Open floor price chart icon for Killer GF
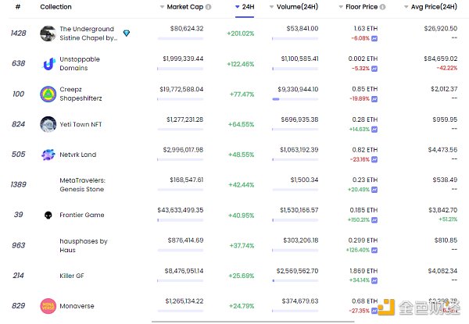This screenshot has width=469, height=324. pyautogui.click(x=374, y=280)
